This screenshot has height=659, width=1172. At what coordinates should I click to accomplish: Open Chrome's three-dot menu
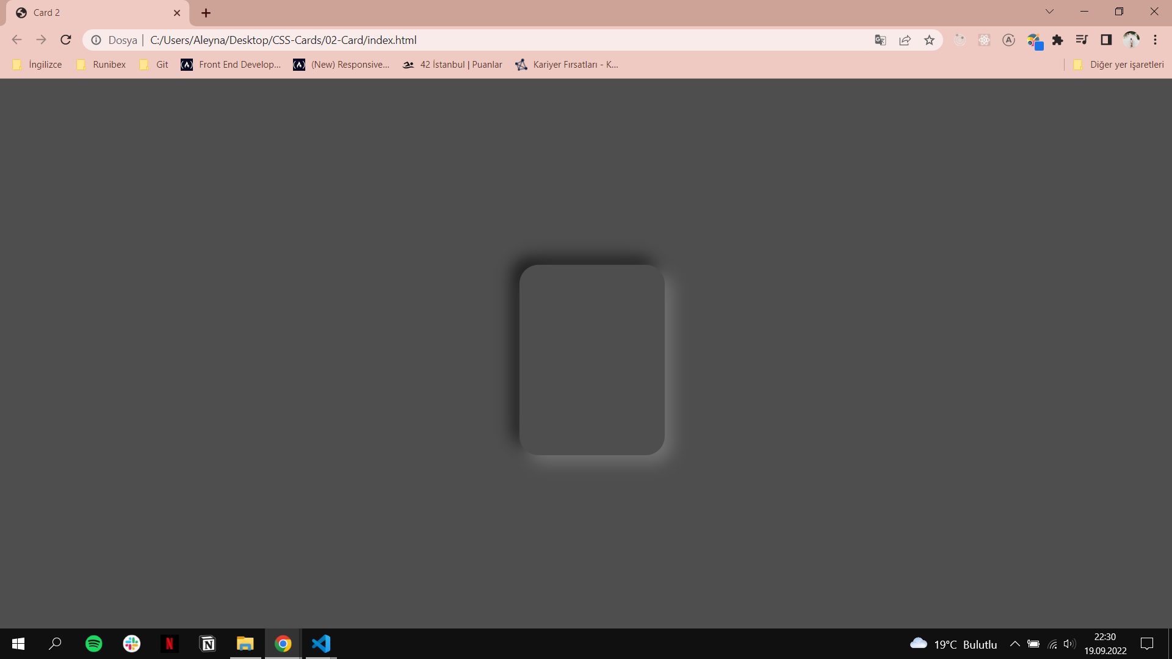tap(1156, 40)
